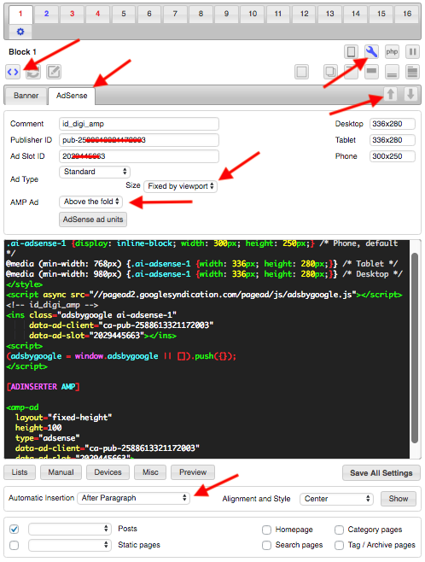Click the device preview icon beside Block 1
This screenshot has height=562, width=425.
coord(352,52)
